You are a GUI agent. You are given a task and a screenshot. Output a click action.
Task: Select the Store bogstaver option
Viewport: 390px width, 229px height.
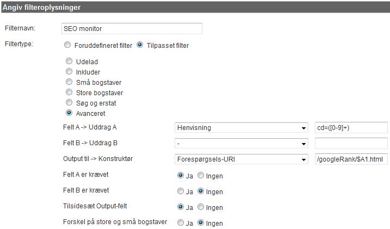(x=69, y=92)
